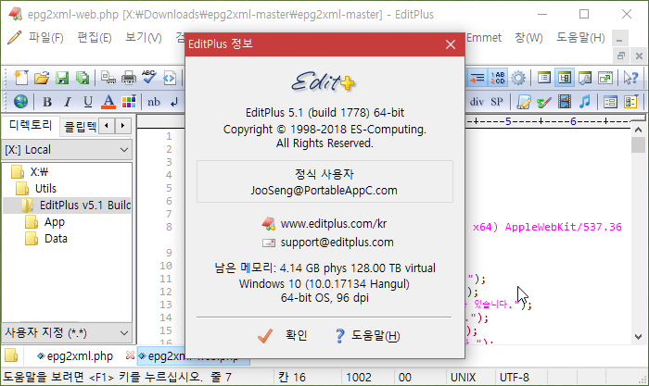Click the scroll with pencil script icon
The height and width of the screenshot is (386, 649).
[524, 102]
